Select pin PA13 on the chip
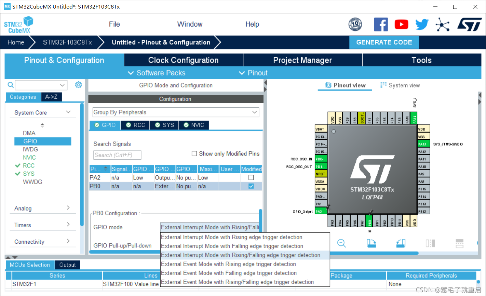 pyautogui.click(x=424, y=144)
